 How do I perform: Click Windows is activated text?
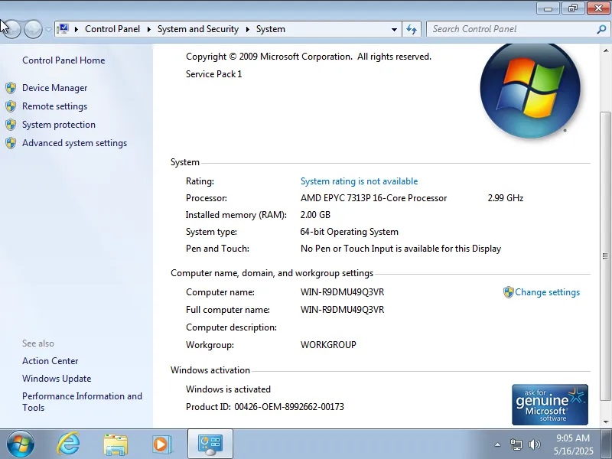click(x=228, y=389)
